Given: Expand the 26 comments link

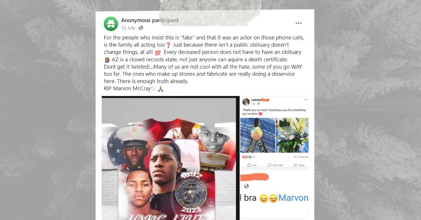Looking at the screenshot, I should pos(301,157).
